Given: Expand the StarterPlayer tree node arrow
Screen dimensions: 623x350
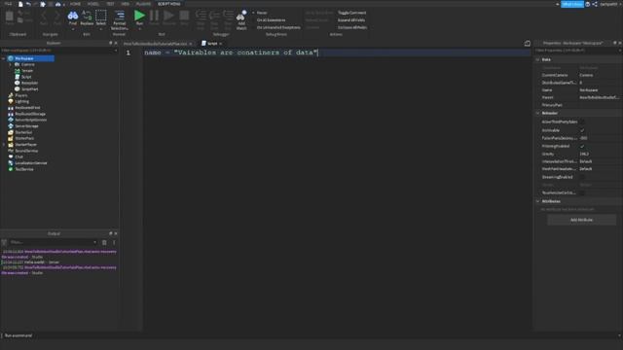Looking at the screenshot, I should coord(4,145).
